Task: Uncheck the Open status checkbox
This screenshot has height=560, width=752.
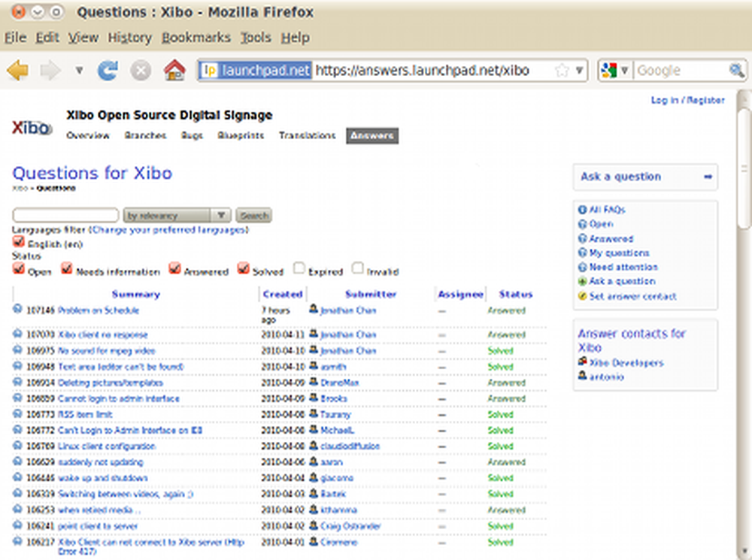Action: (x=19, y=268)
